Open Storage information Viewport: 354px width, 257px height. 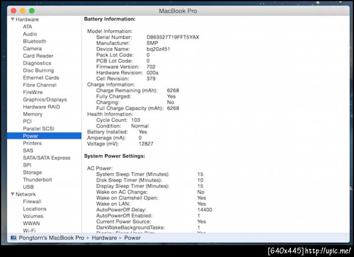[32, 172]
